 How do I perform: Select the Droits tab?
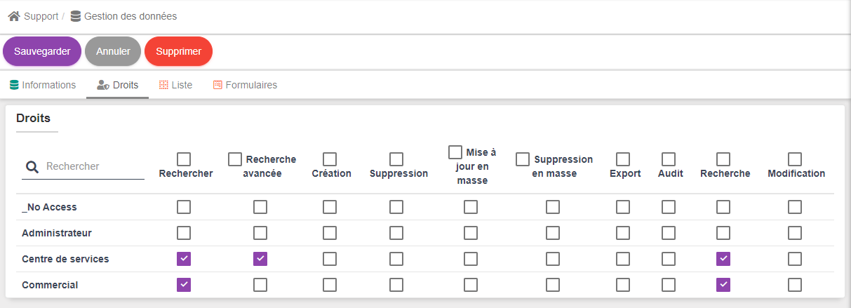point(118,85)
